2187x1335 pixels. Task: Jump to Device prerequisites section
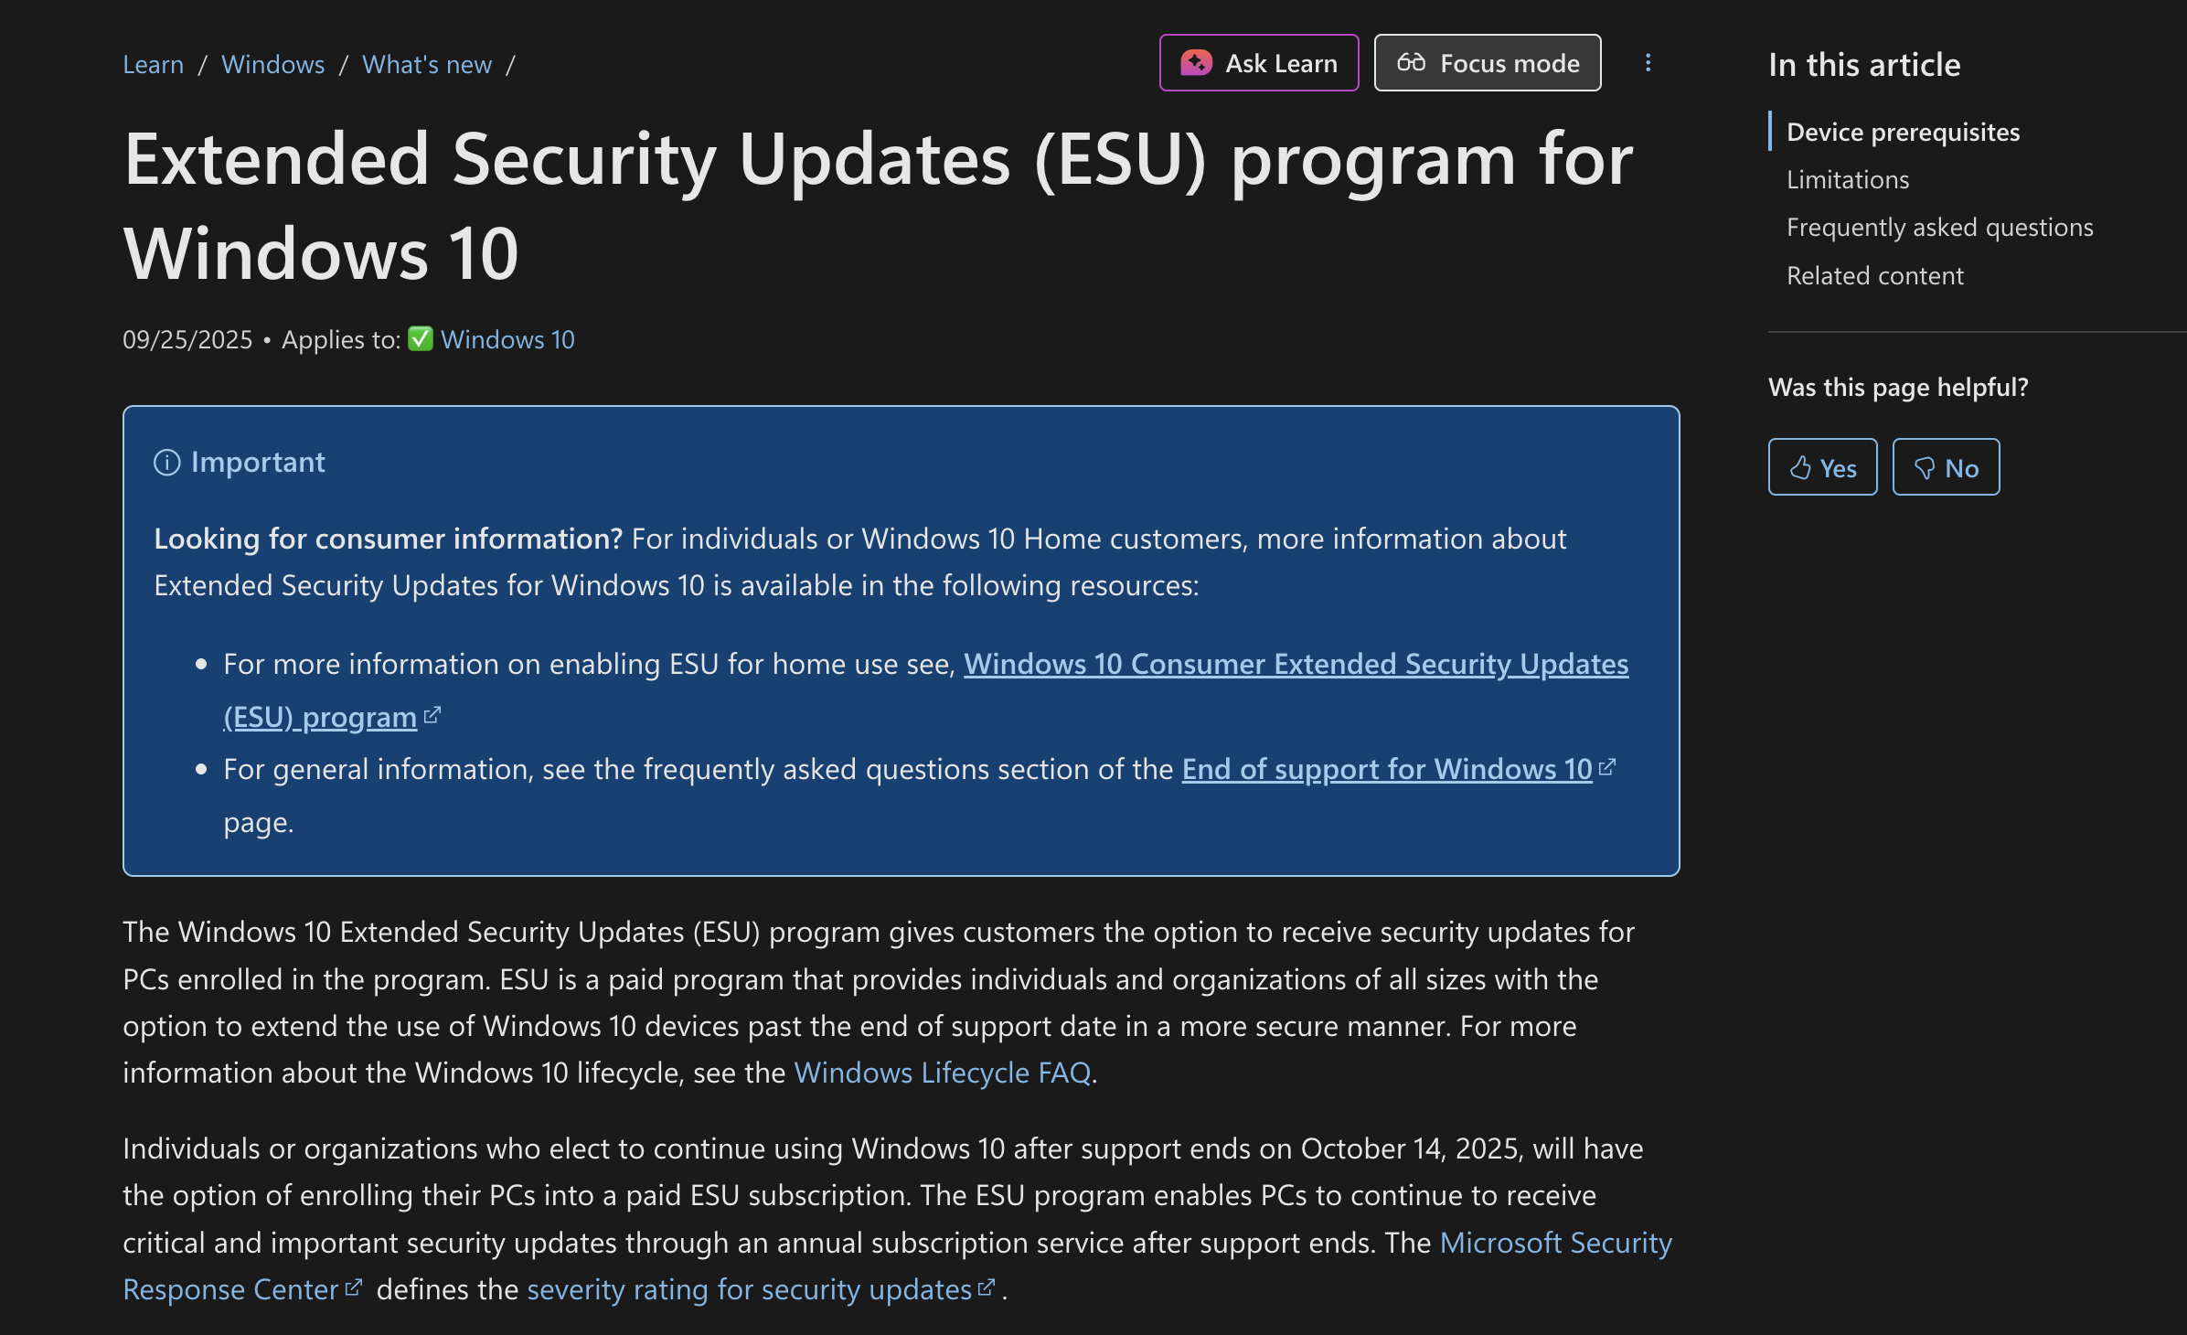point(1903,133)
